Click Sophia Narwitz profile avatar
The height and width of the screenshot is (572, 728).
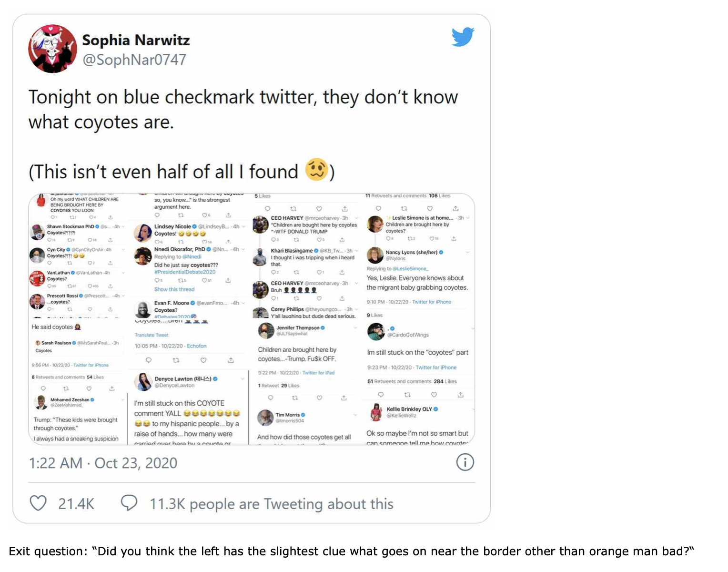pyautogui.click(x=52, y=49)
